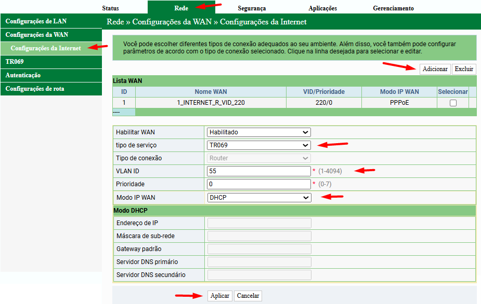
Task: Click the PPPoE cell in WAN list
Action: coord(399,103)
